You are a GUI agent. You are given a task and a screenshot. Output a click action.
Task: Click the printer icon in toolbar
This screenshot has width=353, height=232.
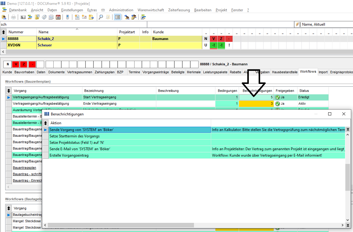coord(13,17)
